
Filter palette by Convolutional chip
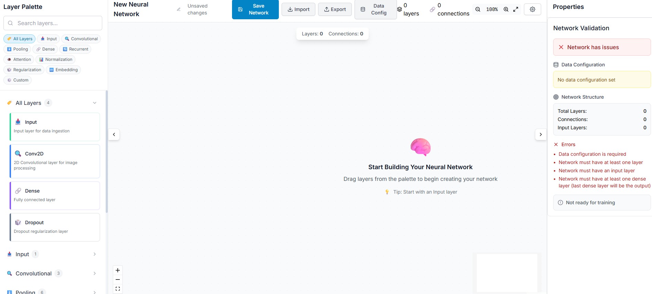click(81, 39)
